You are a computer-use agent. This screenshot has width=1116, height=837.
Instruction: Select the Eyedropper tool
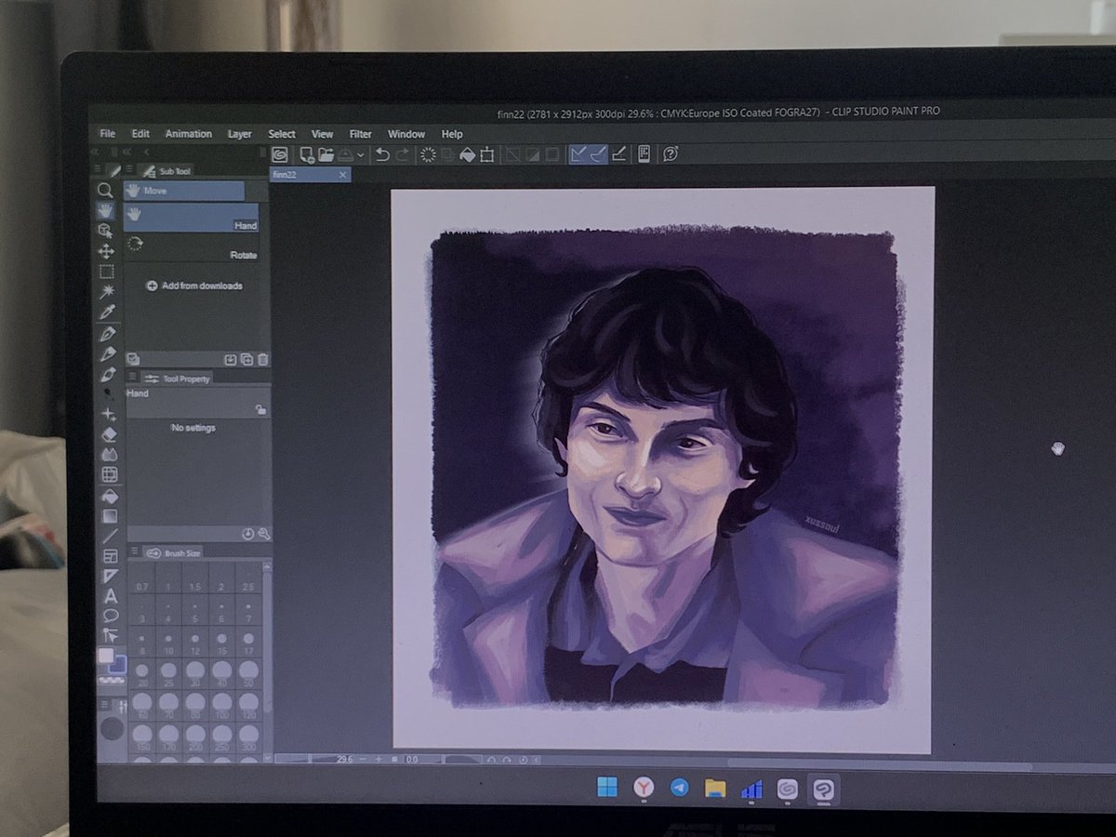(107, 312)
